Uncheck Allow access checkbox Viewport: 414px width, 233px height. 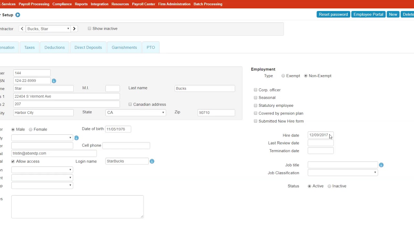point(13,161)
